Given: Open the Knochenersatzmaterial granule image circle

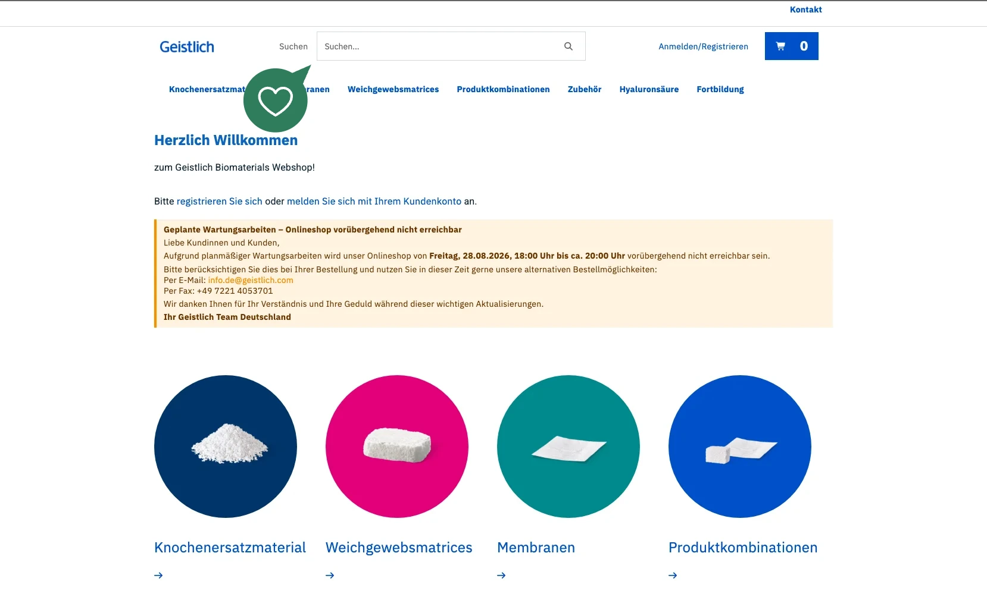Looking at the screenshot, I should (x=226, y=447).
